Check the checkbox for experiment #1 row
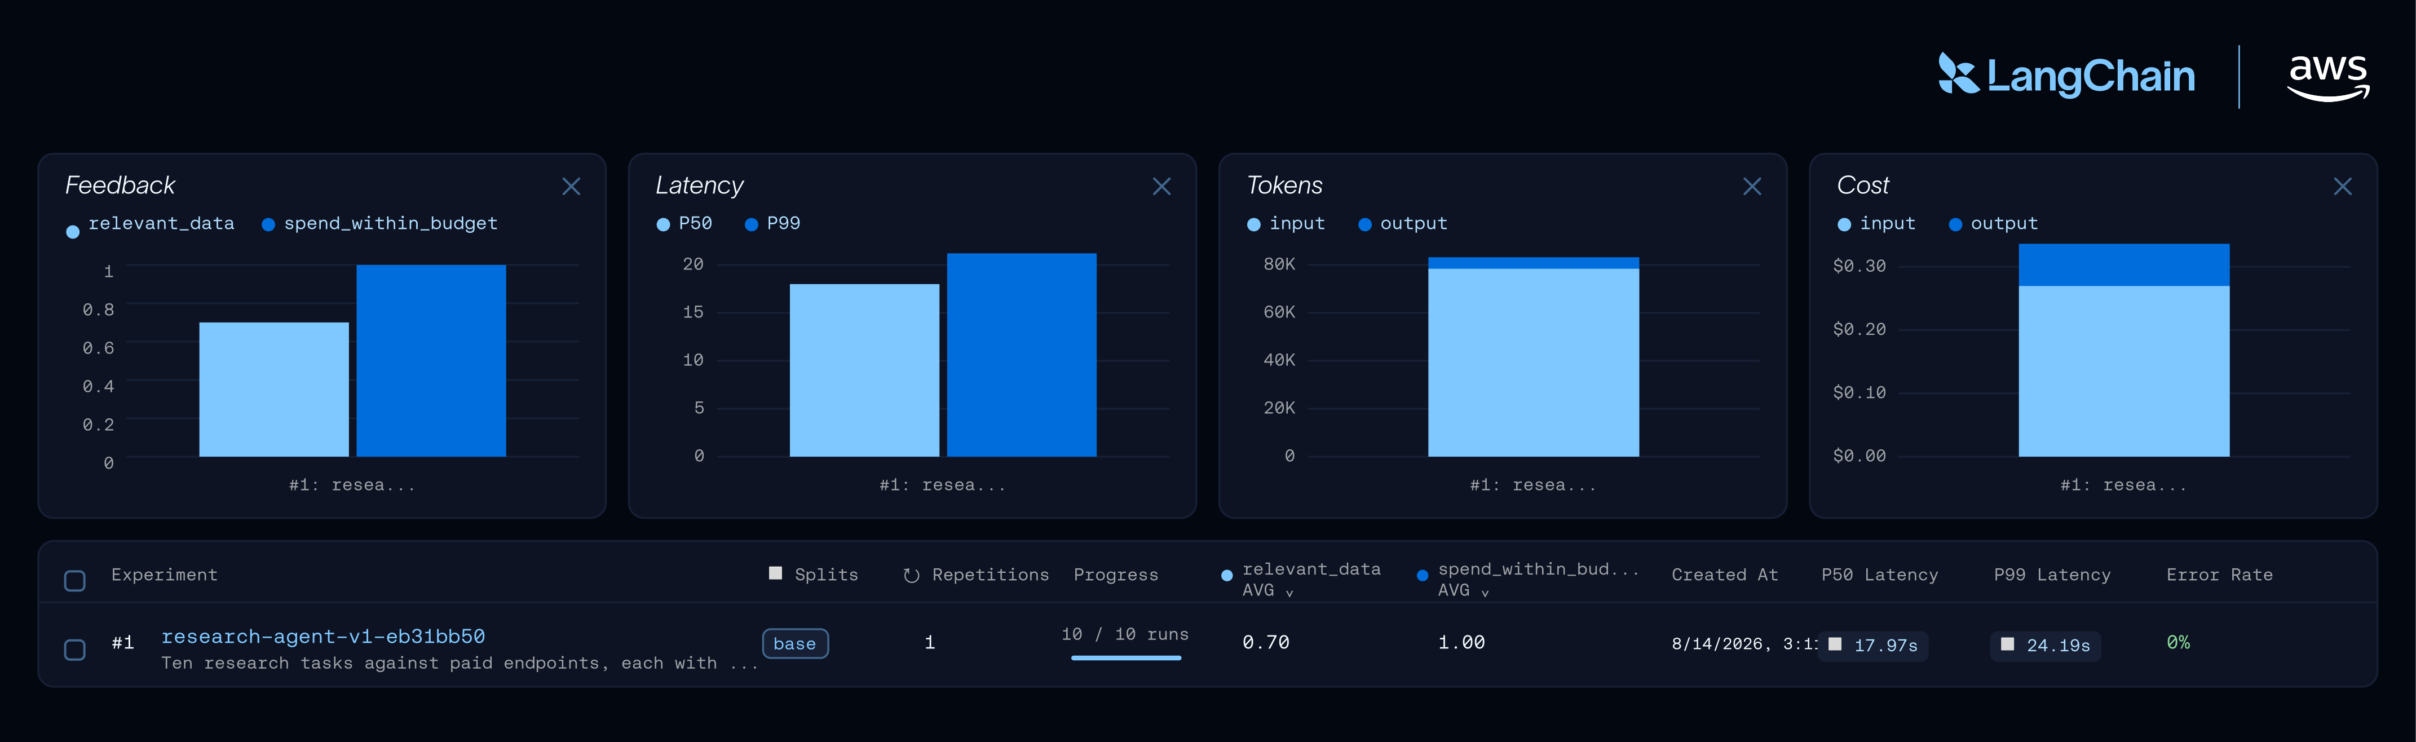 [75, 649]
